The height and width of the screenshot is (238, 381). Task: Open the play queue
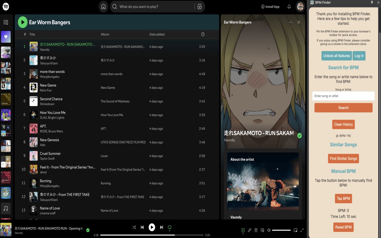[256, 230]
